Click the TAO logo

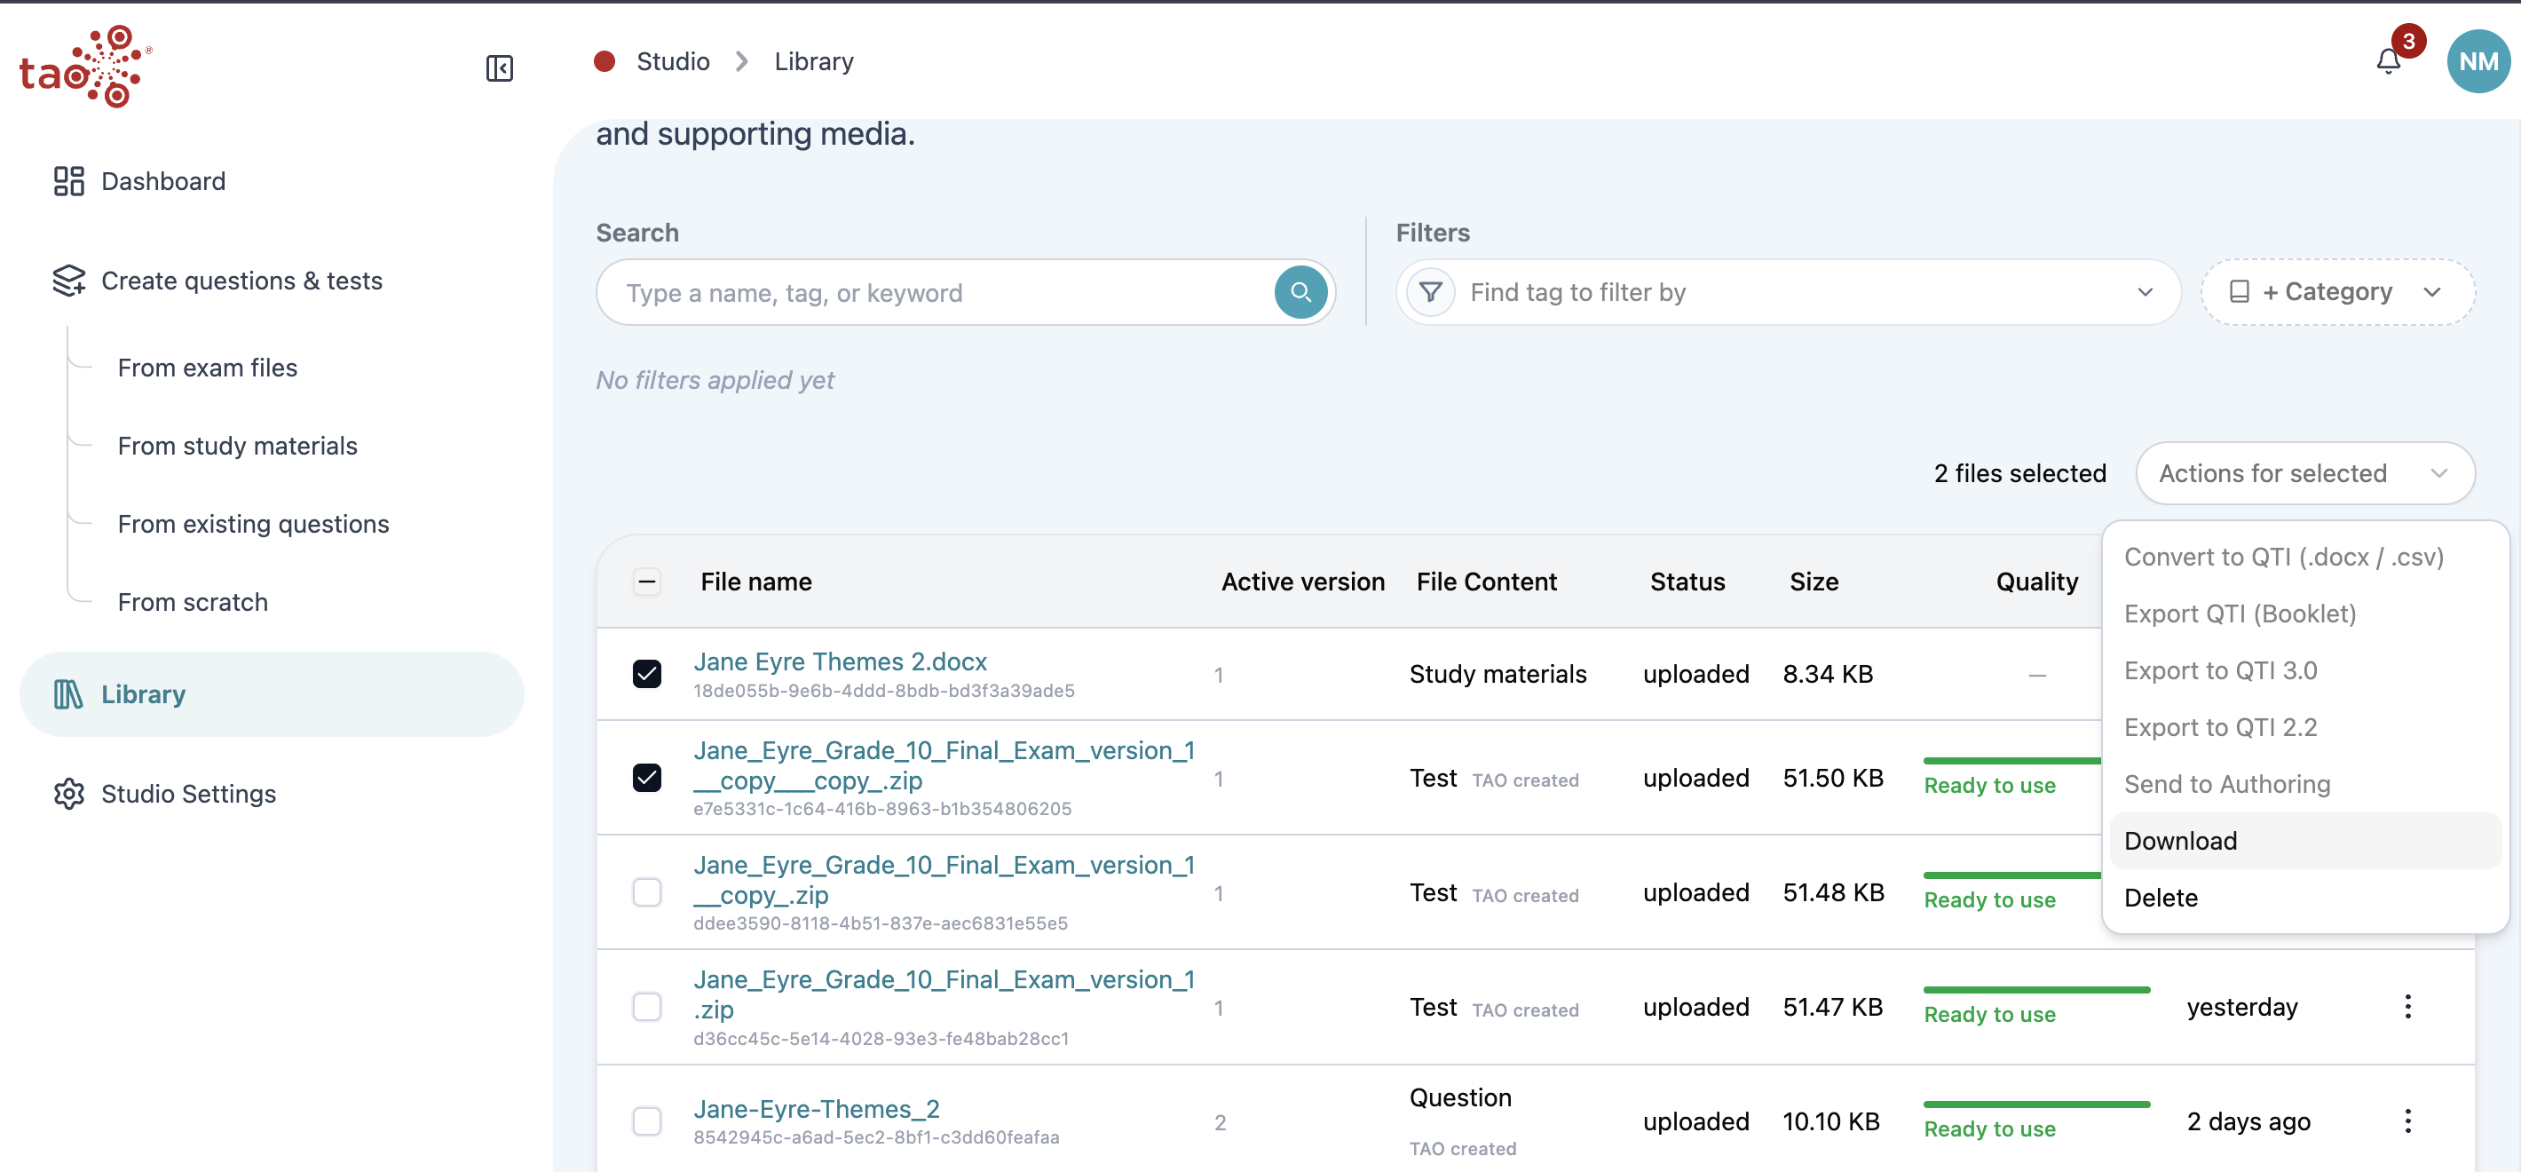pyautogui.click(x=86, y=66)
